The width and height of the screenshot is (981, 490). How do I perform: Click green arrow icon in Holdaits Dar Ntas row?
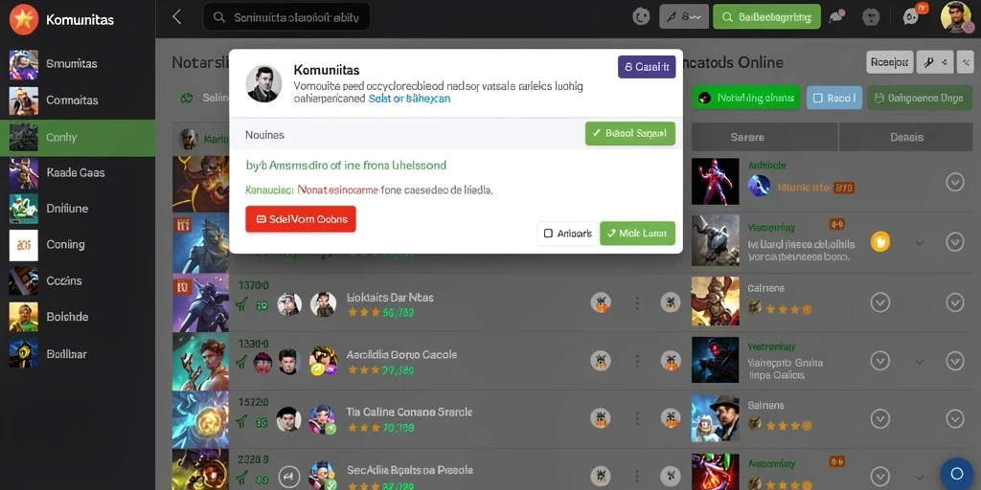click(x=240, y=304)
